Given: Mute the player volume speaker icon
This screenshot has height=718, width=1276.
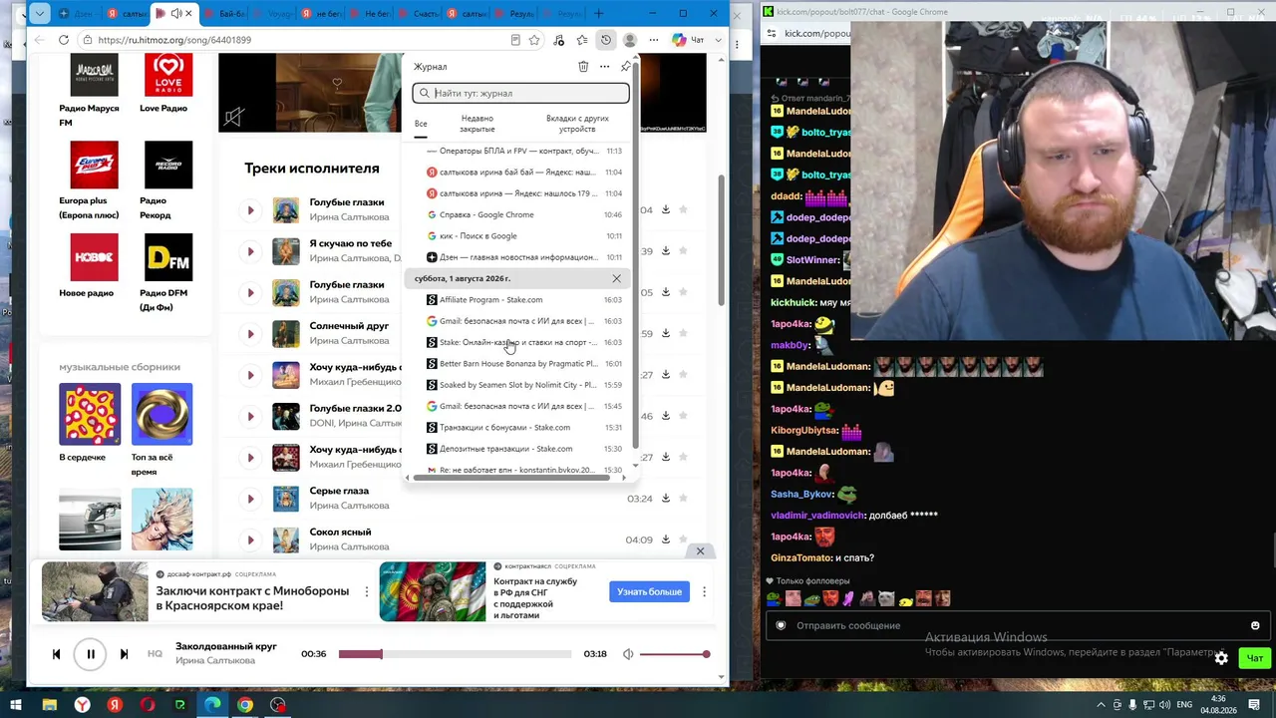Looking at the screenshot, I should tap(628, 654).
